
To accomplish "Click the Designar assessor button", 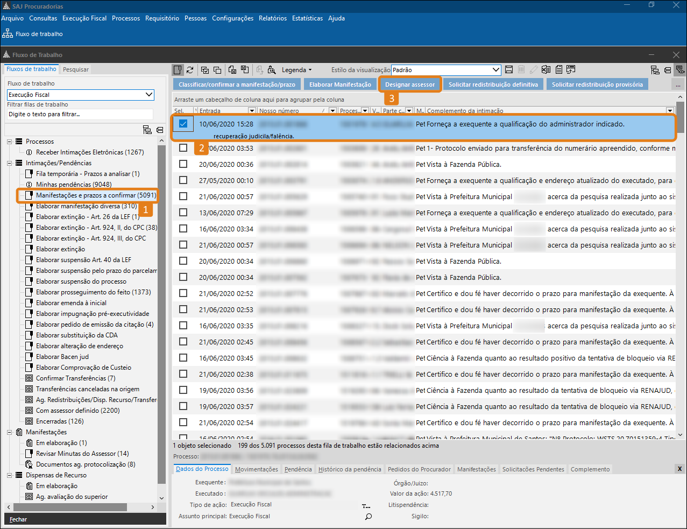I will [x=410, y=84].
